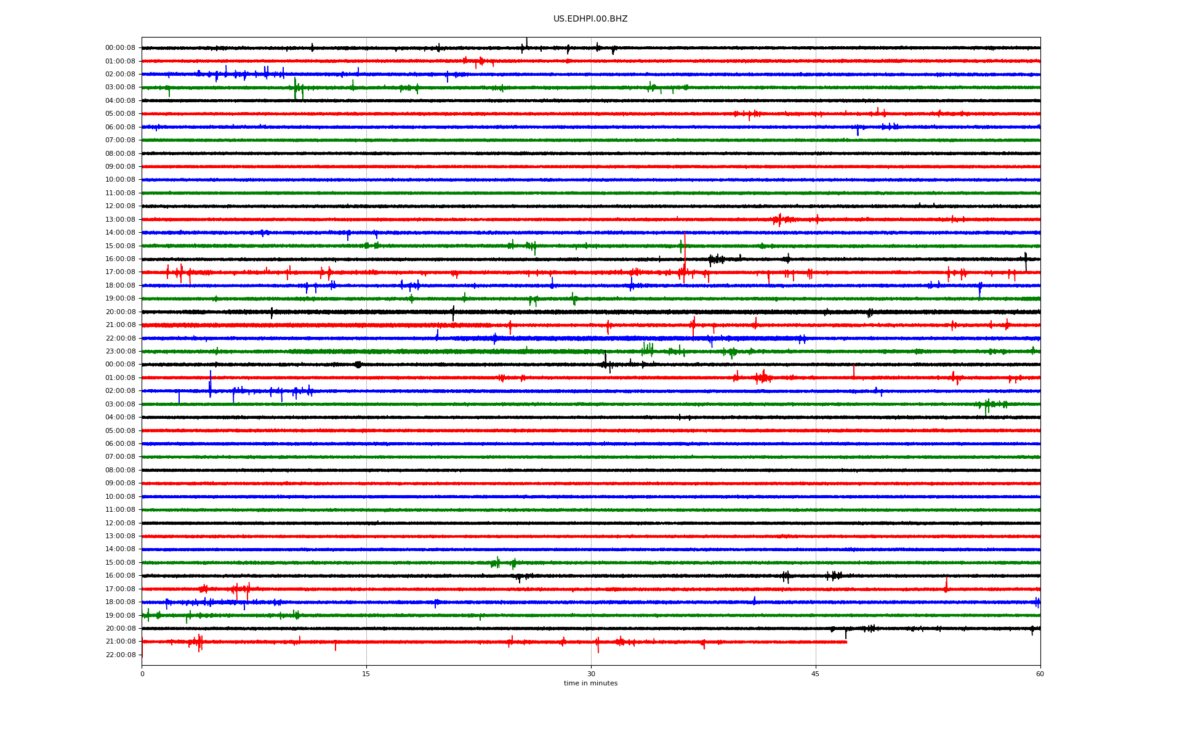
Task: Select the x-axis tick label 15
Action: tap(366, 674)
